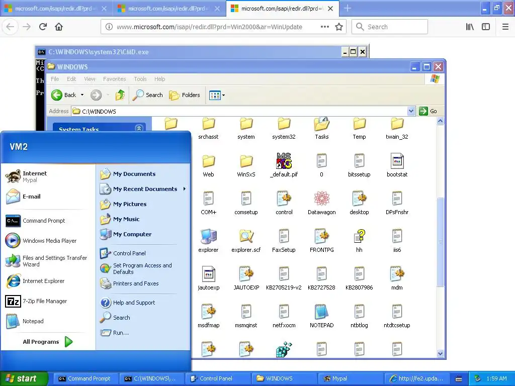Open the Address bar dropdown

tap(411, 111)
